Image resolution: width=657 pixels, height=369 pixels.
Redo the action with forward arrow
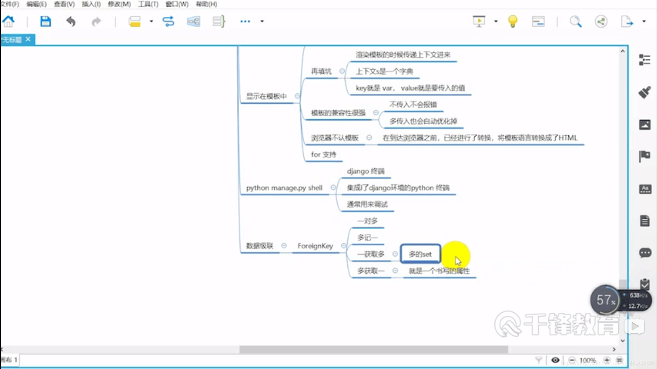pyautogui.click(x=96, y=22)
